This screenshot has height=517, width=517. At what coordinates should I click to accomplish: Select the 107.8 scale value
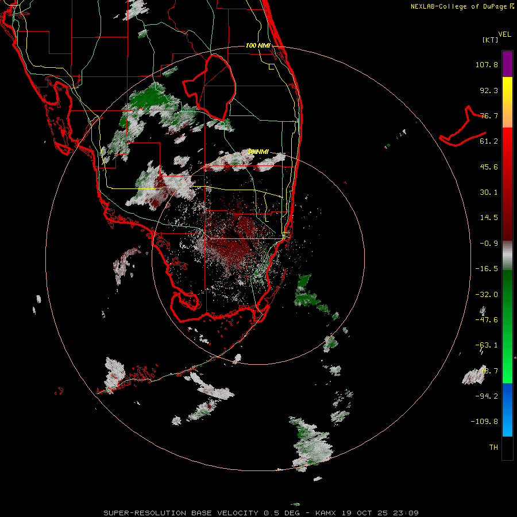click(x=487, y=64)
